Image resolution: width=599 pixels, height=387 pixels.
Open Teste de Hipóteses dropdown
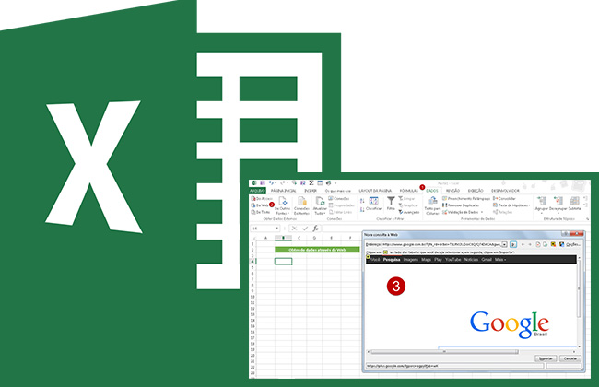[511, 205]
